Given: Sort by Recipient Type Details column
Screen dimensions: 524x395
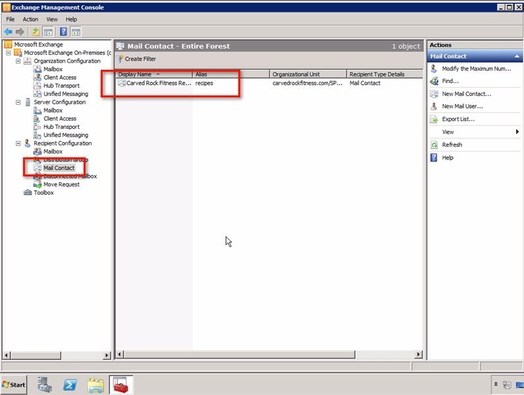Looking at the screenshot, I should pos(385,74).
